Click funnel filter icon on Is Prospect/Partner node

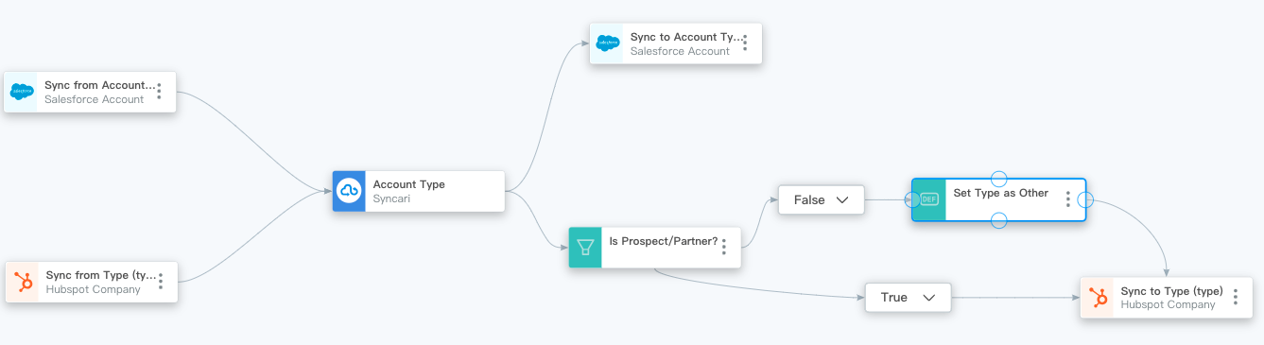[585, 248]
